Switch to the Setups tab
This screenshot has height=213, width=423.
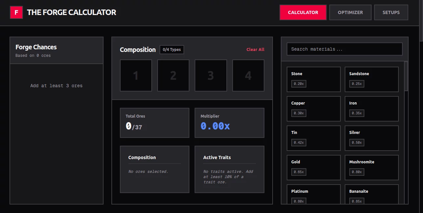click(x=391, y=12)
